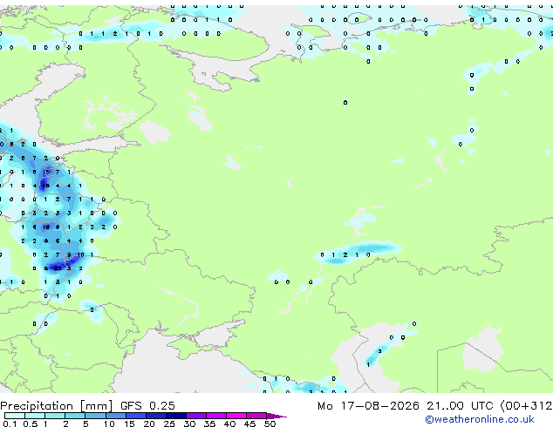Select the pink legend swatch between 40 and 45
The height and width of the screenshot is (427, 553).
pyautogui.click(x=236, y=416)
